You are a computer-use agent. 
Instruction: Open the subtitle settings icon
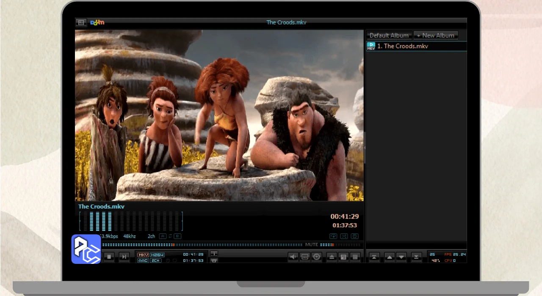coord(305,257)
